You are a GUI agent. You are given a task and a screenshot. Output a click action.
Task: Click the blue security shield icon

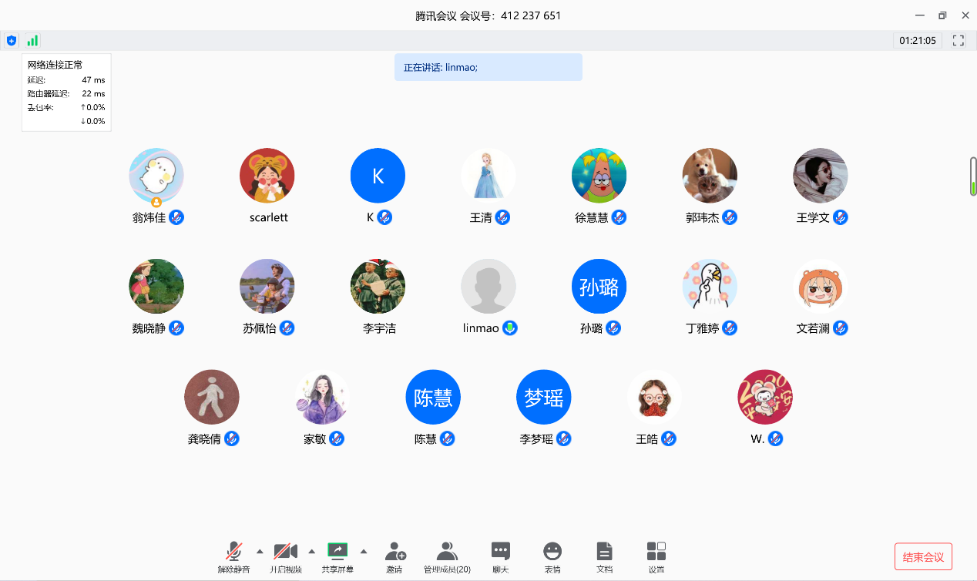coord(12,41)
